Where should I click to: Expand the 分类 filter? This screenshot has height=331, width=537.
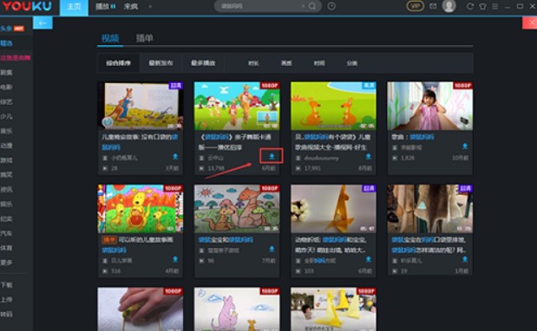[x=351, y=63]
